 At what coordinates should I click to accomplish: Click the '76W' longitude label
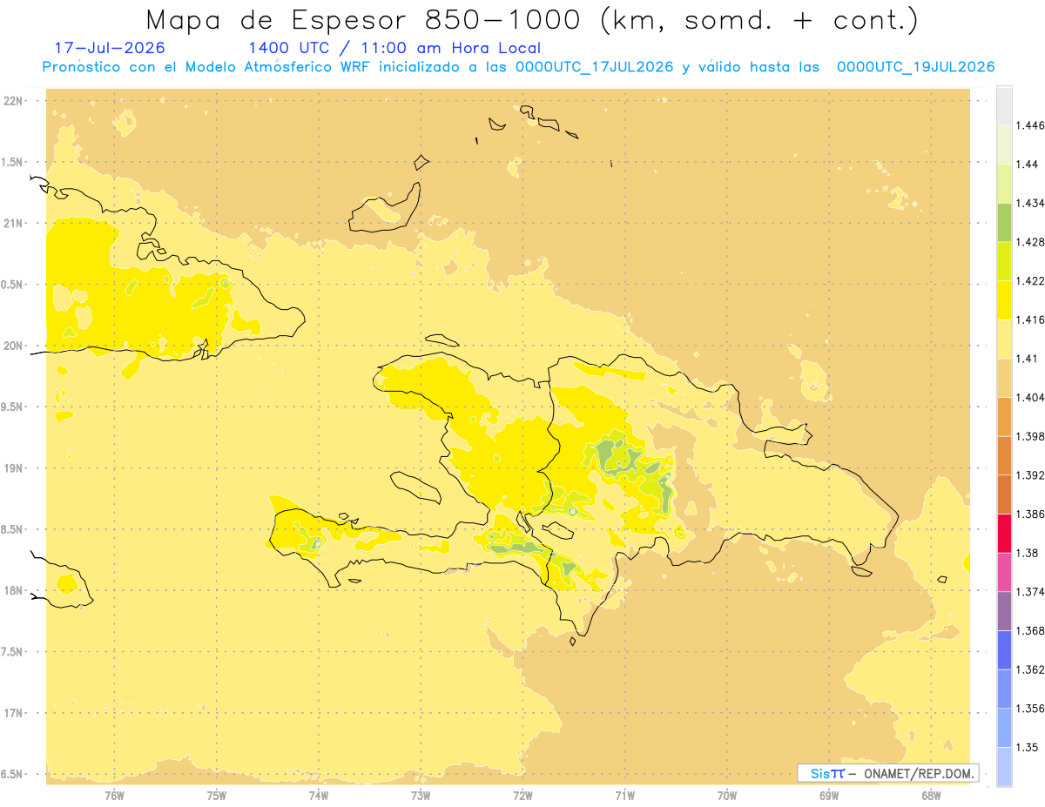(114, 796)
